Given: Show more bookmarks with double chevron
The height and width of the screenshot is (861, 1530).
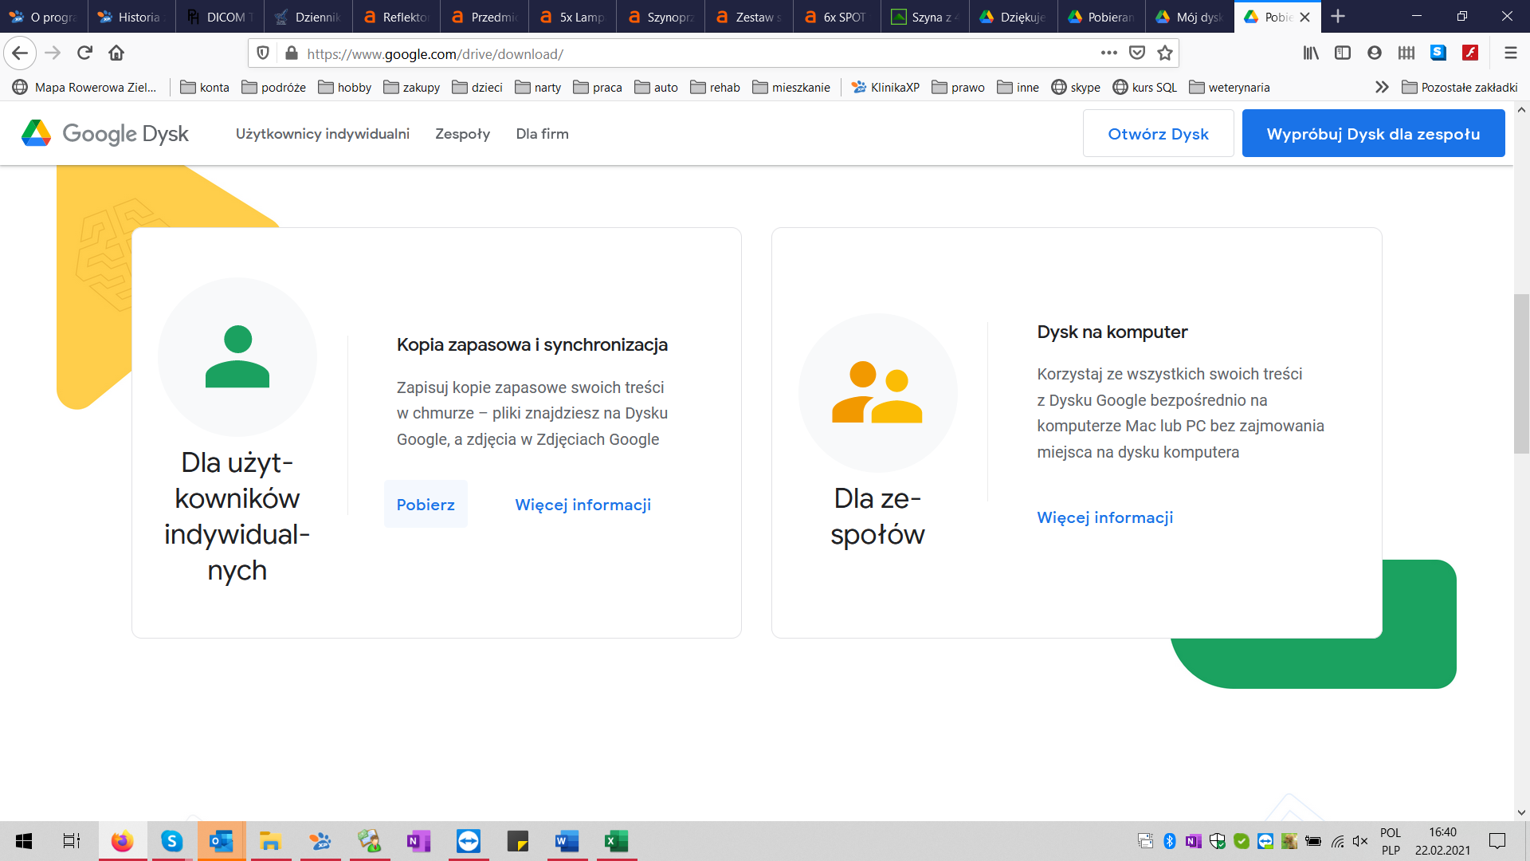Looking at the screenshot, I should coord(1382,87).
